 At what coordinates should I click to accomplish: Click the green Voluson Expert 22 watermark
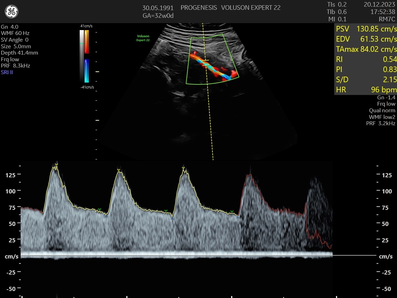tap(143, 38)
